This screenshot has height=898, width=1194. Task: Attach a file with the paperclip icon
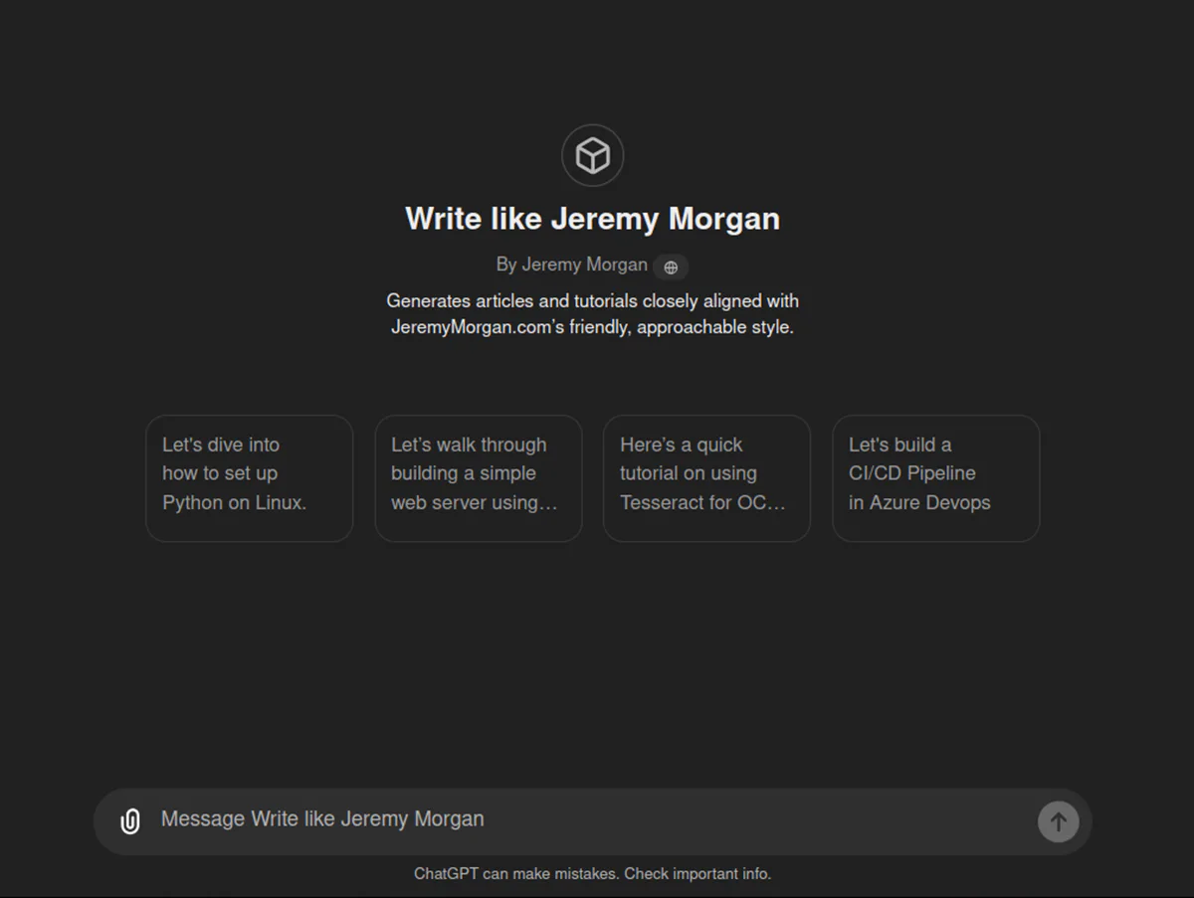130,820
